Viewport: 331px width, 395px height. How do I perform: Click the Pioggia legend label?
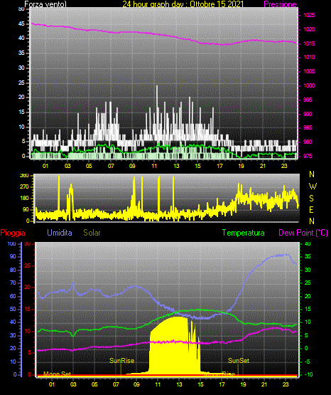pos(13,233)
